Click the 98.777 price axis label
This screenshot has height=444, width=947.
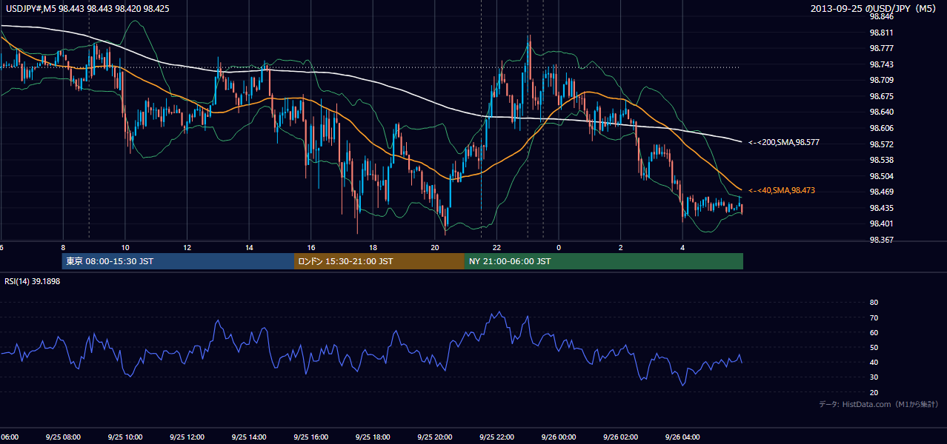click(x=881, y=48)
